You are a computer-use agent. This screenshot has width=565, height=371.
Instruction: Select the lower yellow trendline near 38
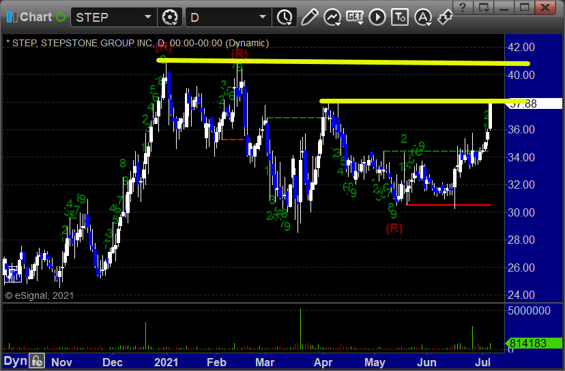coord(422,101)
